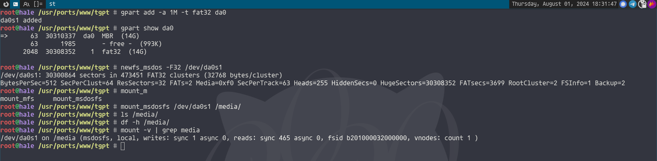Click the fat32 partition row in gpart output
The width and height of the screenshot is (657, 161).
click(x=85, y=52)
